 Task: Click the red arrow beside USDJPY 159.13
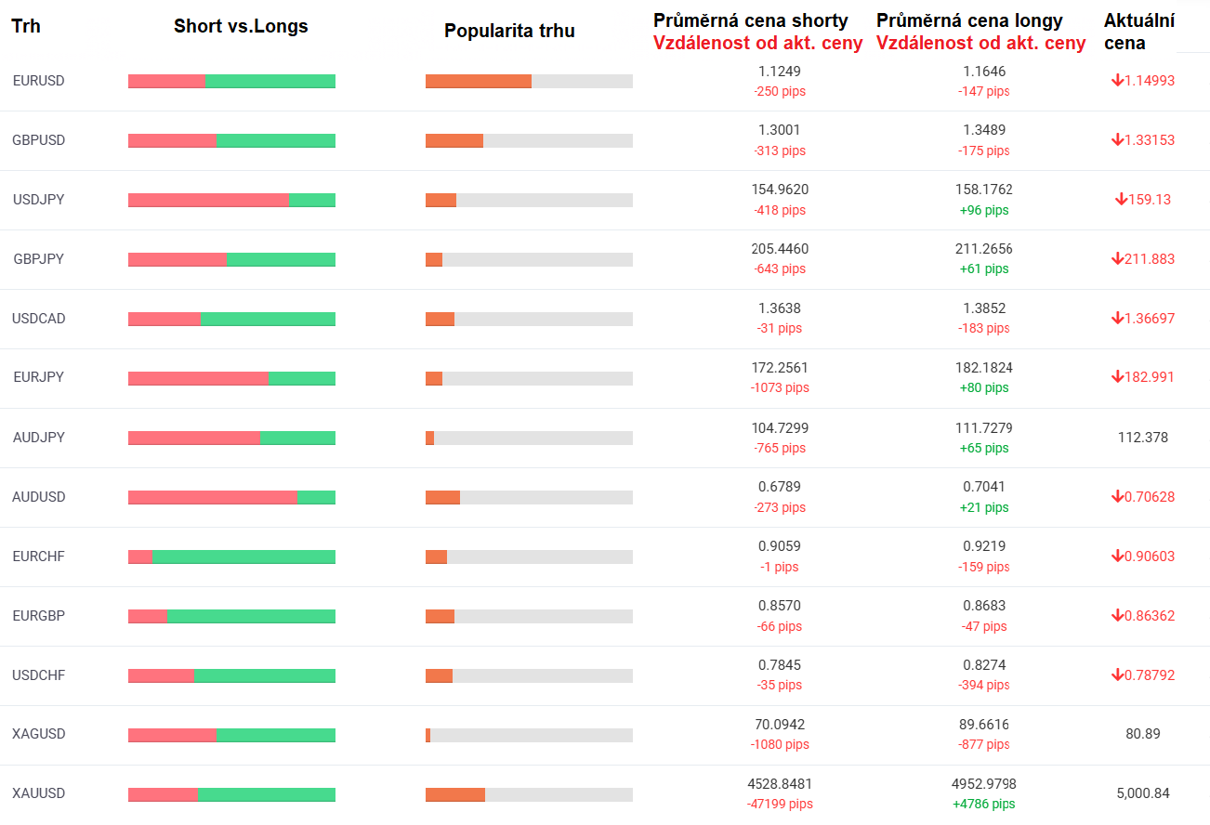click(x=1121, y=200)
